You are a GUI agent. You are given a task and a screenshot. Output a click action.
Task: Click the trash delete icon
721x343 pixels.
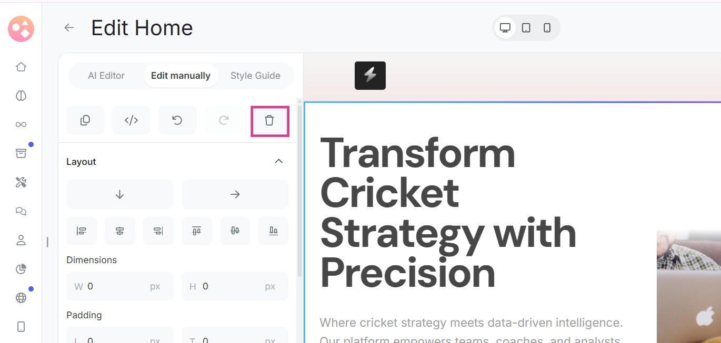tap(269, 121)
